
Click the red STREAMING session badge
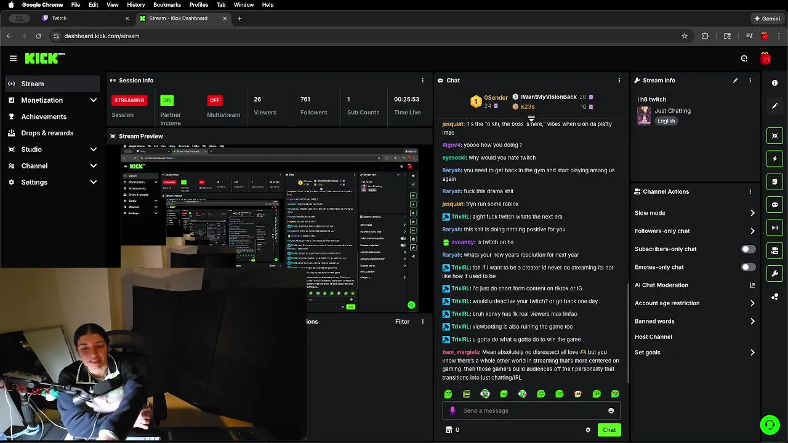tap(129, 100)
